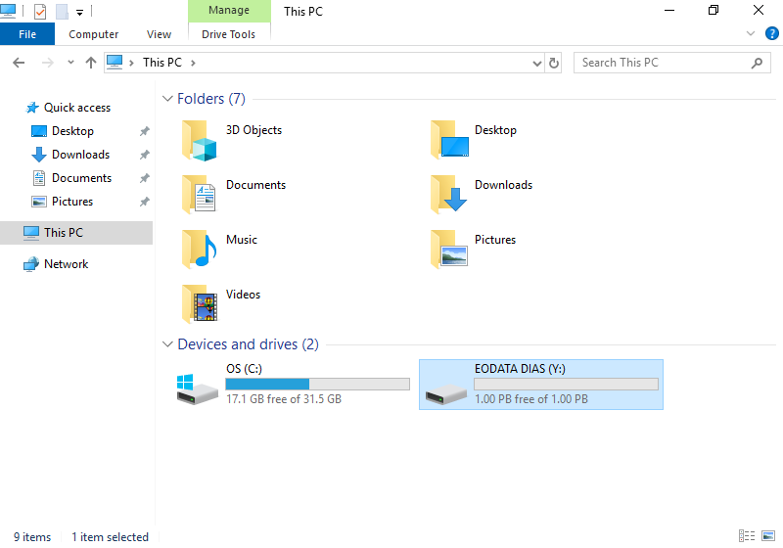Click the search magnifier icon

pos(757,63)
